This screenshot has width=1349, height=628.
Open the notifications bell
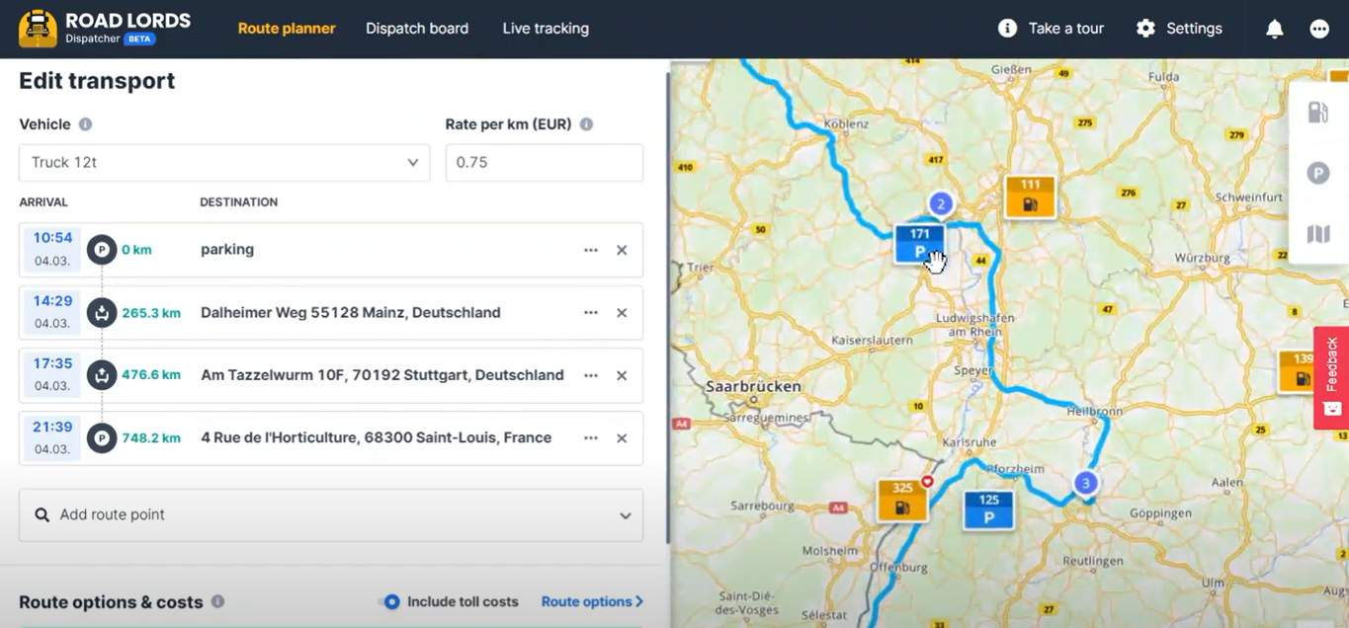[x=1274, y=29]
